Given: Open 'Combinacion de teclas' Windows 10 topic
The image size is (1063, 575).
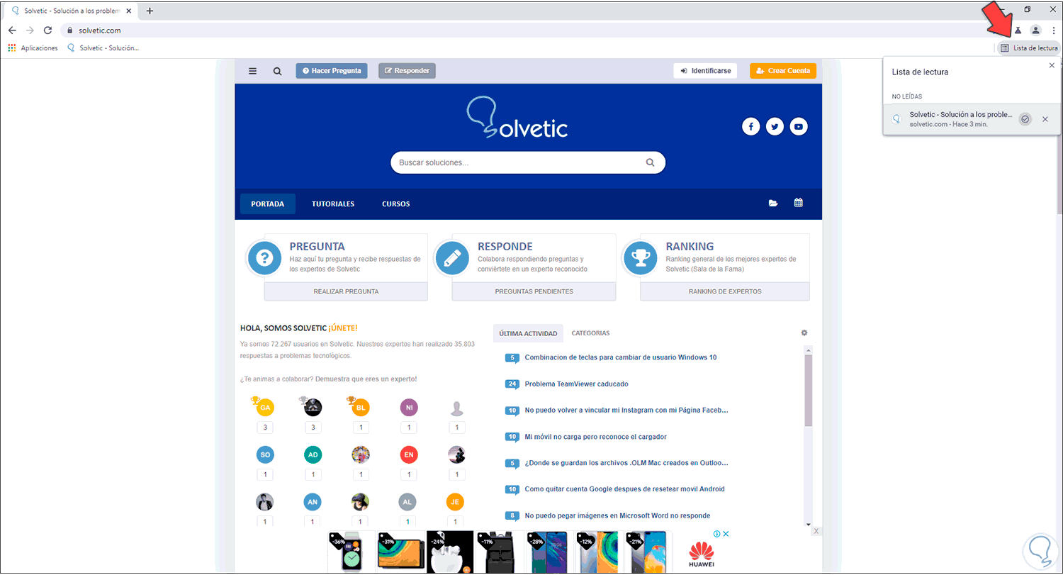Looking at the screenshot, I should (620, 357).
